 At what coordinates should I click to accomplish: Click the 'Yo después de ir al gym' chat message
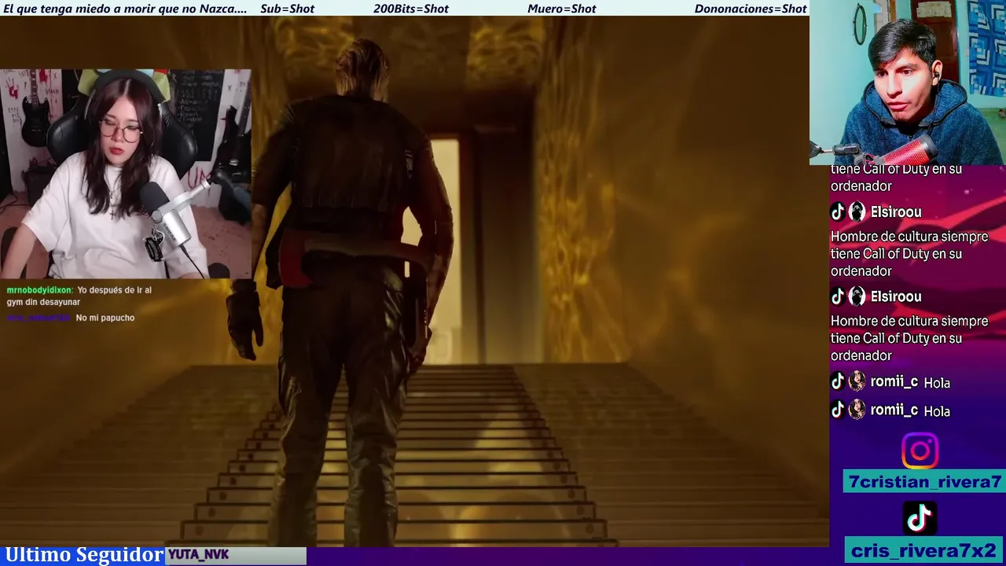pyautogui.click(x=79, y=296)
